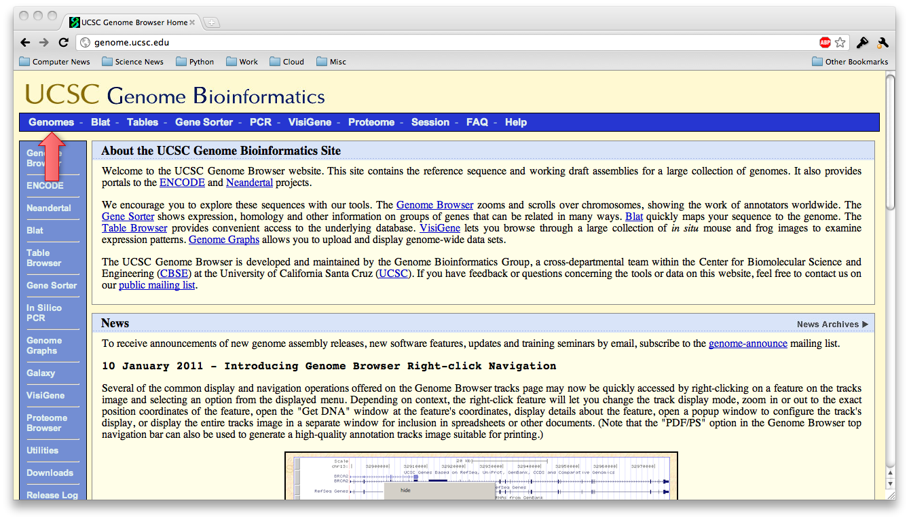Screen dimensions: 909x520
Task: Open Help in top navigation bar
Action: pos(516,122)
